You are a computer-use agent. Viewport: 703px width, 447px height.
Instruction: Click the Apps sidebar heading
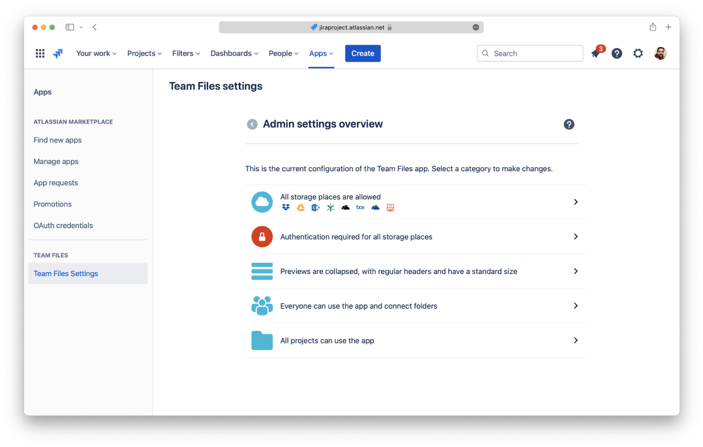pos(43,92)
